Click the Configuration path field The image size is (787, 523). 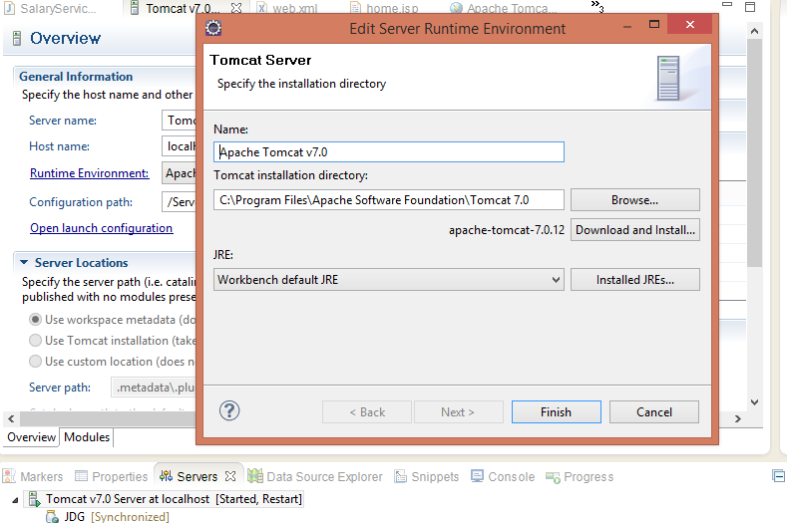click(180, 202)
